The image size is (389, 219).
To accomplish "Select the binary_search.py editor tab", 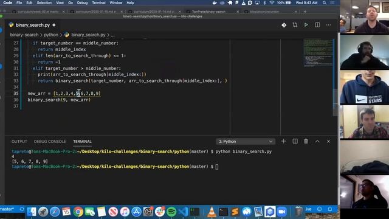I will tap(32, 25).
